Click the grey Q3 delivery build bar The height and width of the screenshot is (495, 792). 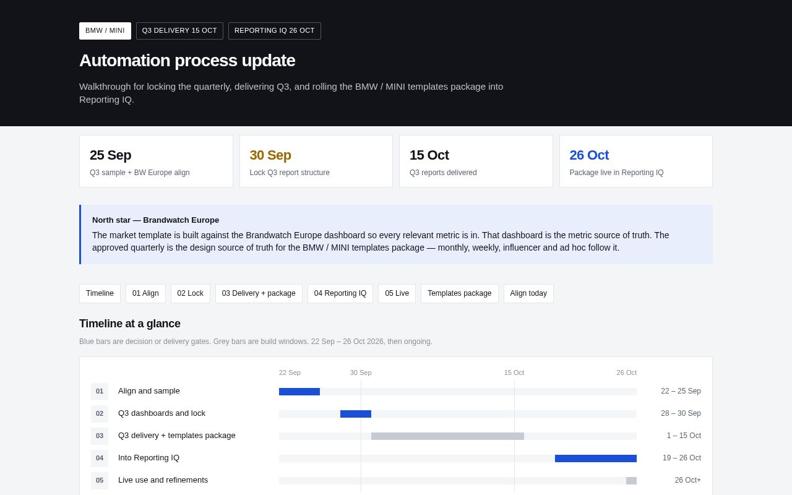[x=447, y=436]
